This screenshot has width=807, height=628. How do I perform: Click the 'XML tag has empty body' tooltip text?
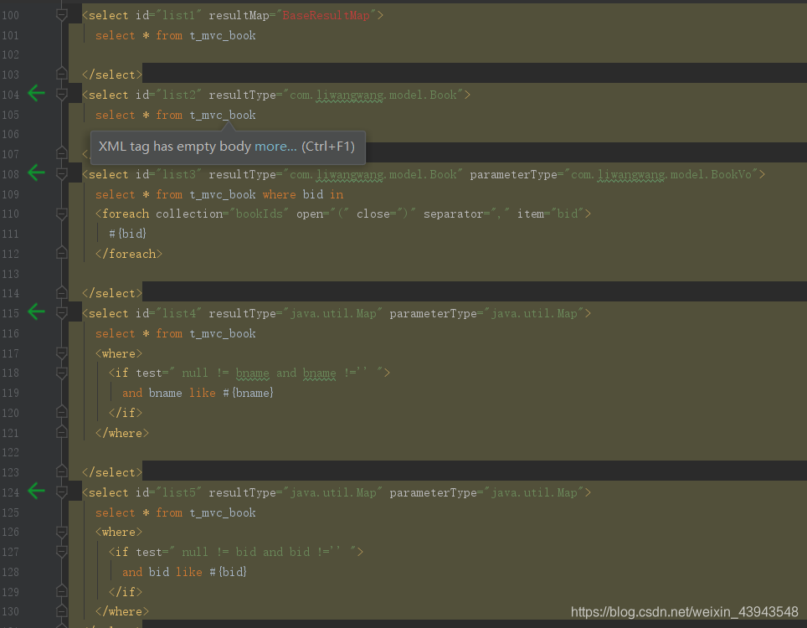[175, 147]
